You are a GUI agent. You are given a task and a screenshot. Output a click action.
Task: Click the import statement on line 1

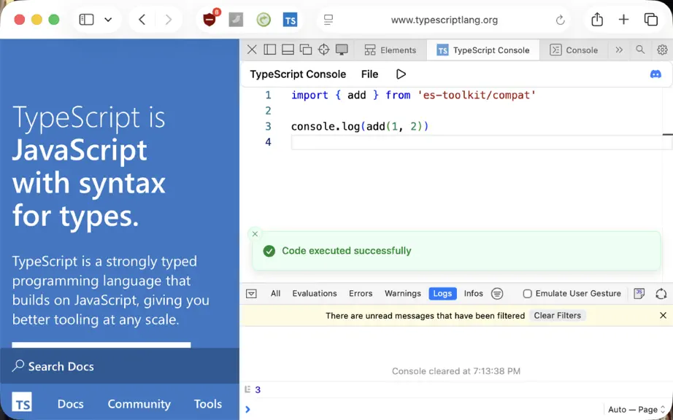413,95
